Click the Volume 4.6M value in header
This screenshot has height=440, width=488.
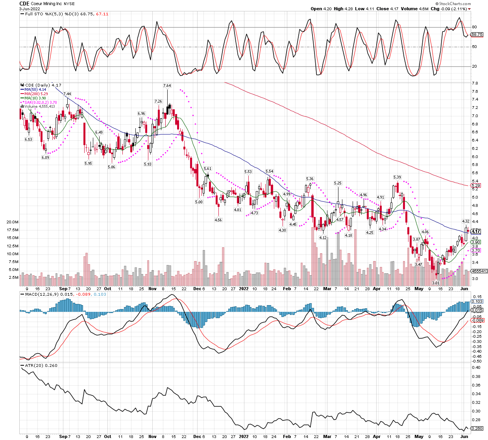coord(415,9)
